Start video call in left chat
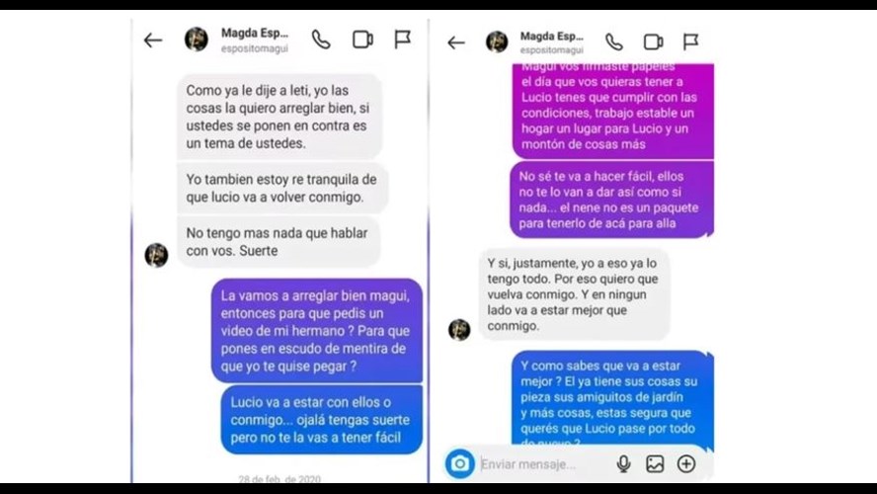Image resolution: width=877 pixels, height=494 pixels. [362, 40]
